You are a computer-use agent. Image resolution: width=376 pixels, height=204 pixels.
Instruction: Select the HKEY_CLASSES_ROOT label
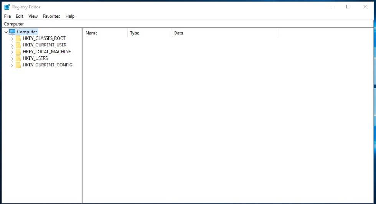point(44,38)
